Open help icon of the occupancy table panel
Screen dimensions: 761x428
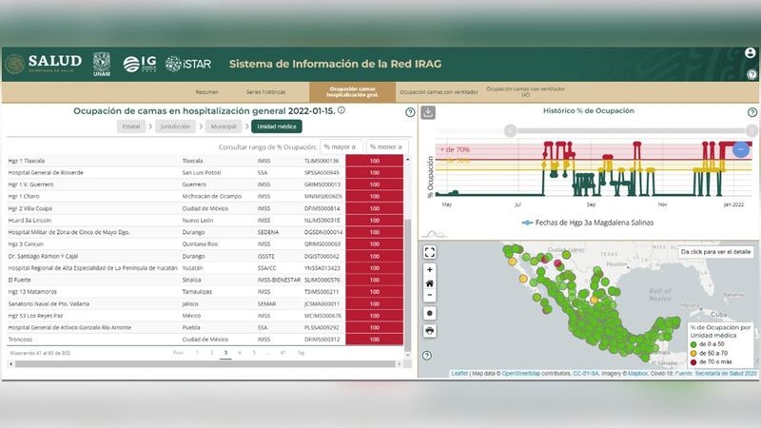pos(410,112)
